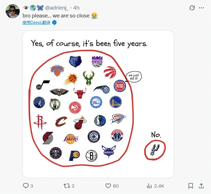Like the post with heart icon
Screen dimensions: 211x194
(108, 186)
